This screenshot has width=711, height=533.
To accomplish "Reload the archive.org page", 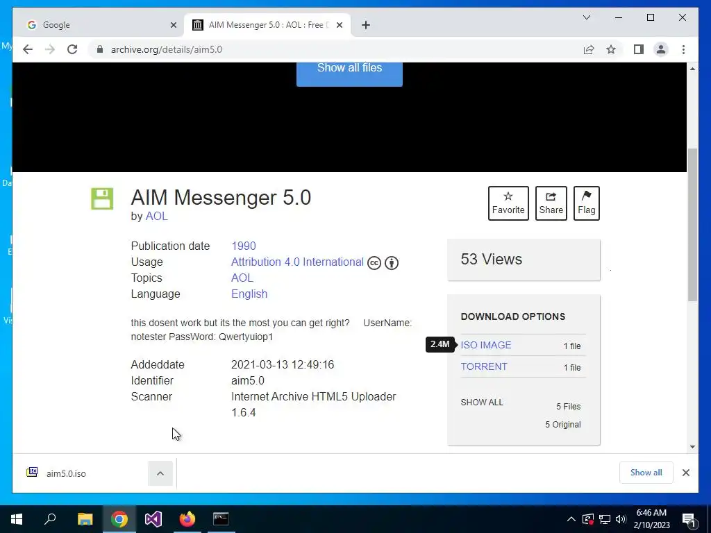I will click(72, 49).
